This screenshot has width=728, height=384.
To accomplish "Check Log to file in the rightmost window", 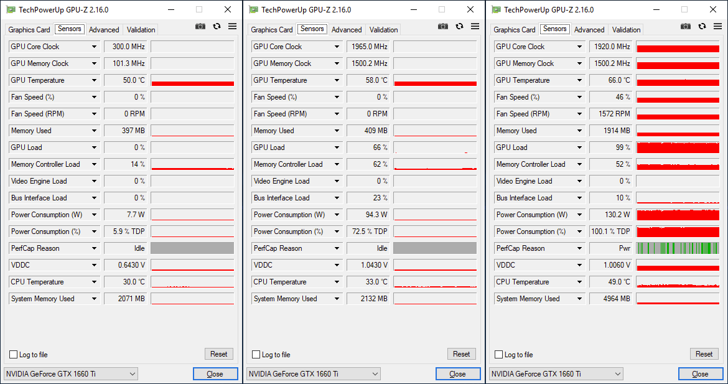I will point(499,355).
